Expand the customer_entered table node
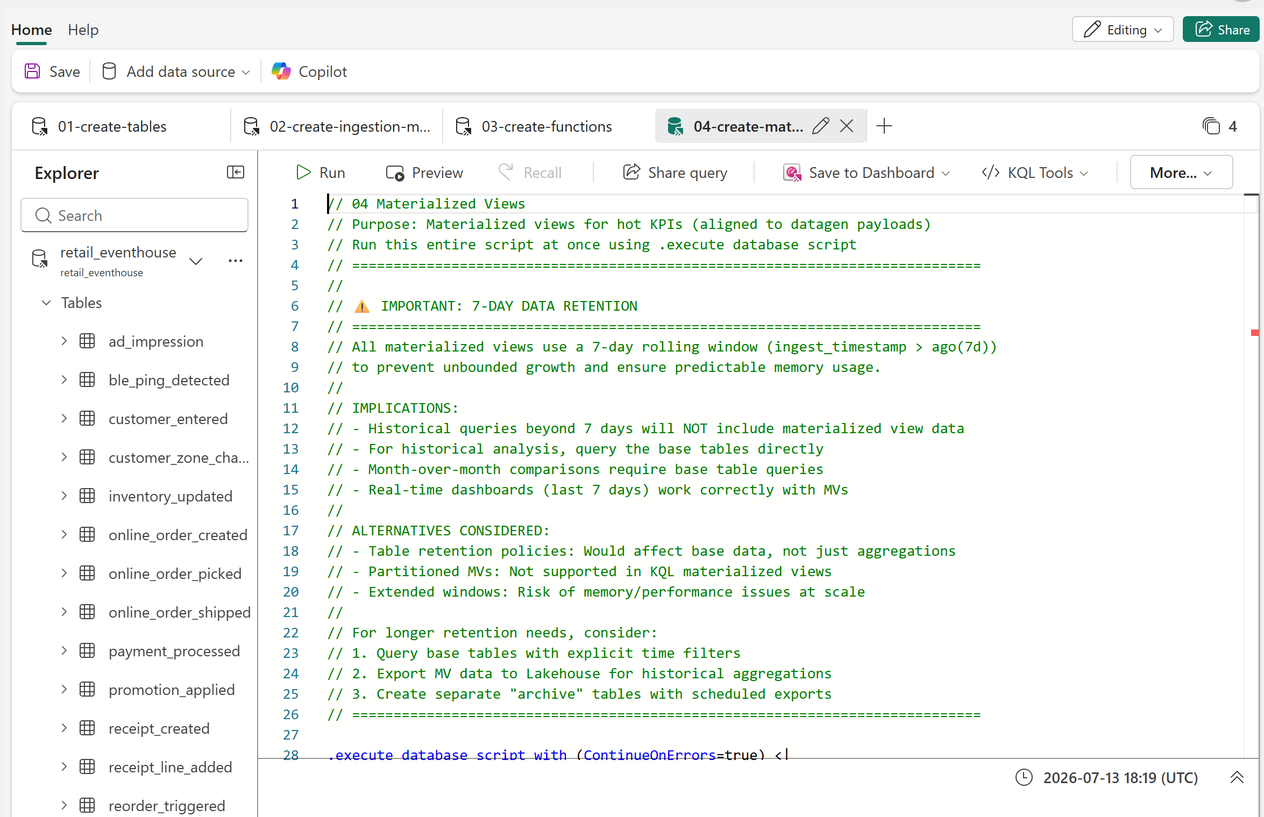Viewport: 1264px width, 817px height. (64, 419)
